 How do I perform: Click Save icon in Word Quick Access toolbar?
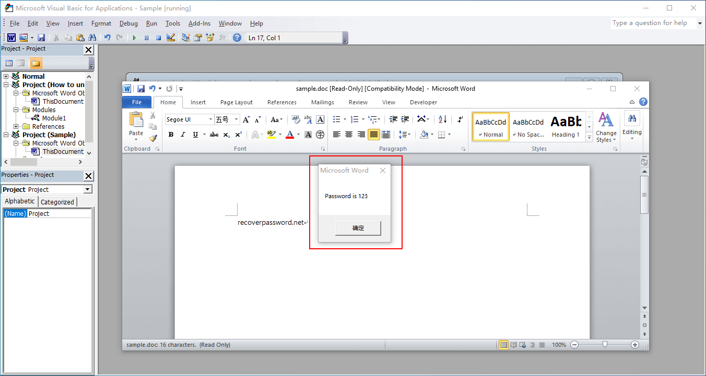141,89
